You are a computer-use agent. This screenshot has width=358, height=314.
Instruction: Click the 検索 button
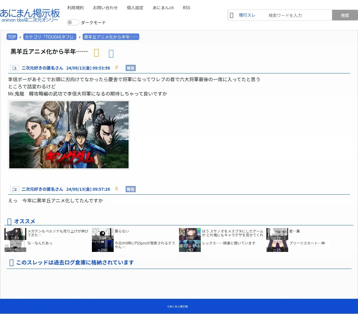pos(345,15)
